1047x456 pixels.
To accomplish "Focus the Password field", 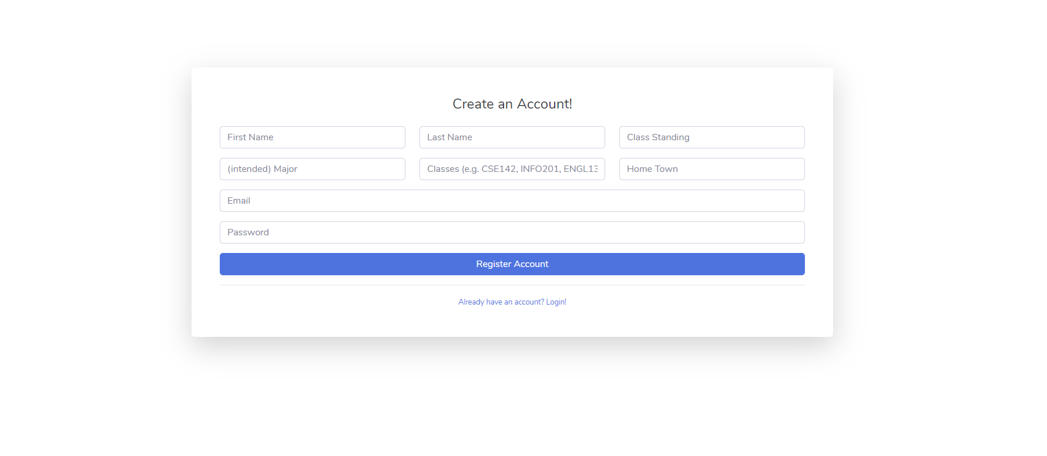I will pyautogui.click(x=512, y=232).
